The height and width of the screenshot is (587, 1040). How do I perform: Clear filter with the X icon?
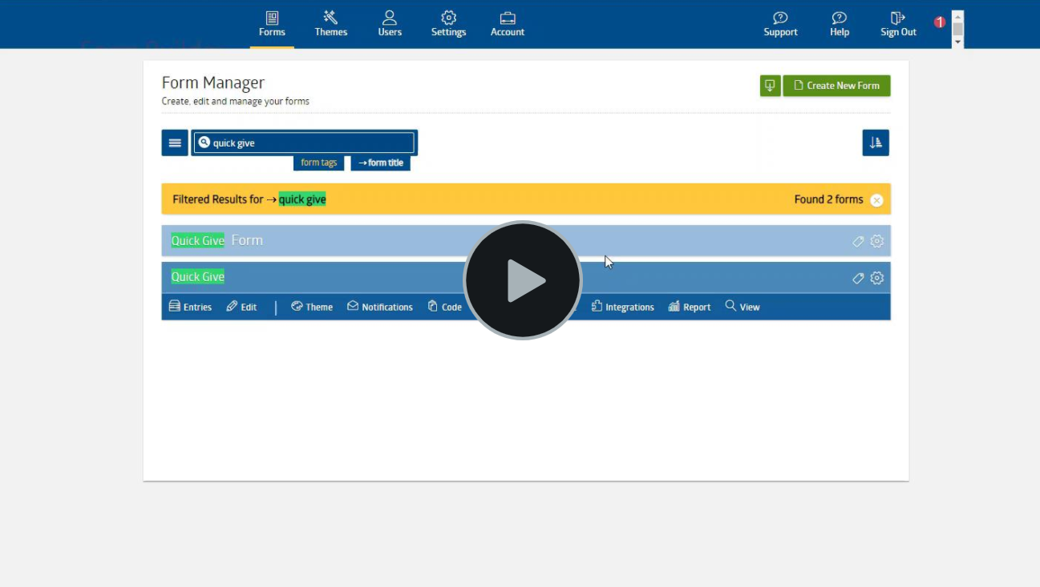[876, 200]
